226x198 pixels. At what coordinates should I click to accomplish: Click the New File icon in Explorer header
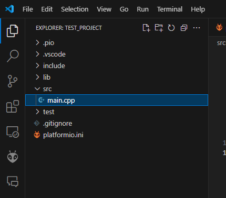(146, 28)
